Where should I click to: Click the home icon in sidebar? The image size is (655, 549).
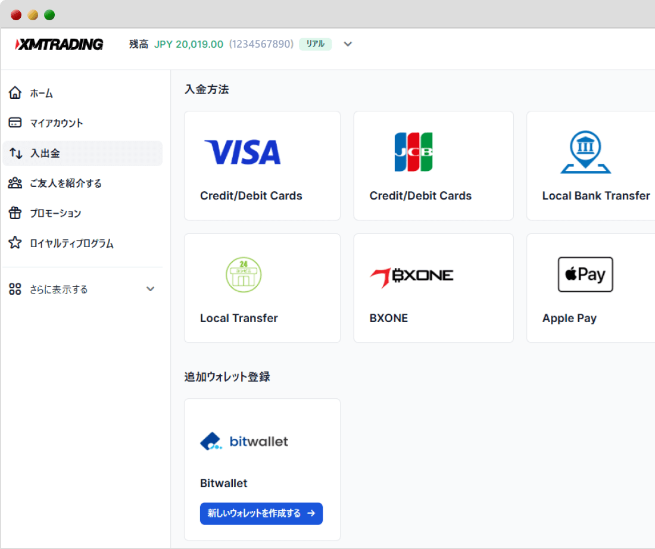(15, 92)
